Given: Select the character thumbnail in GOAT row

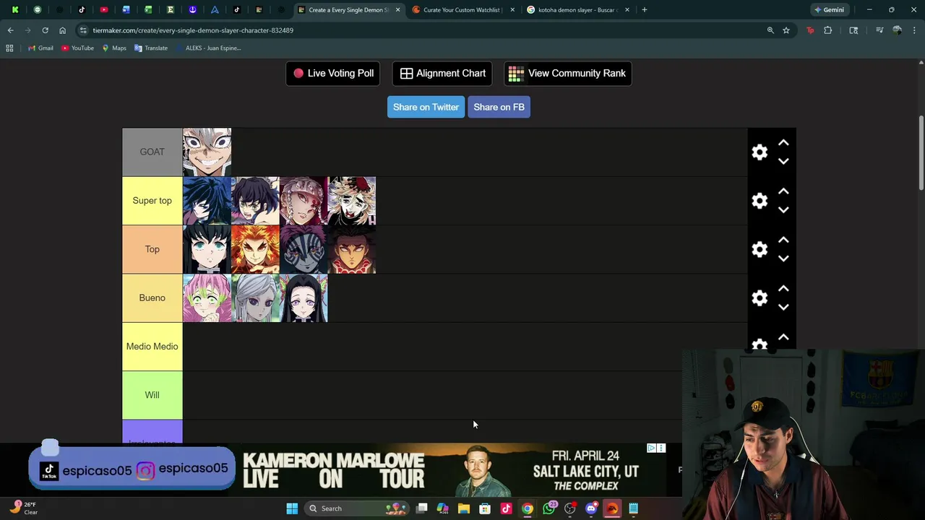Looking at the screenshot, I should point(207,152).
